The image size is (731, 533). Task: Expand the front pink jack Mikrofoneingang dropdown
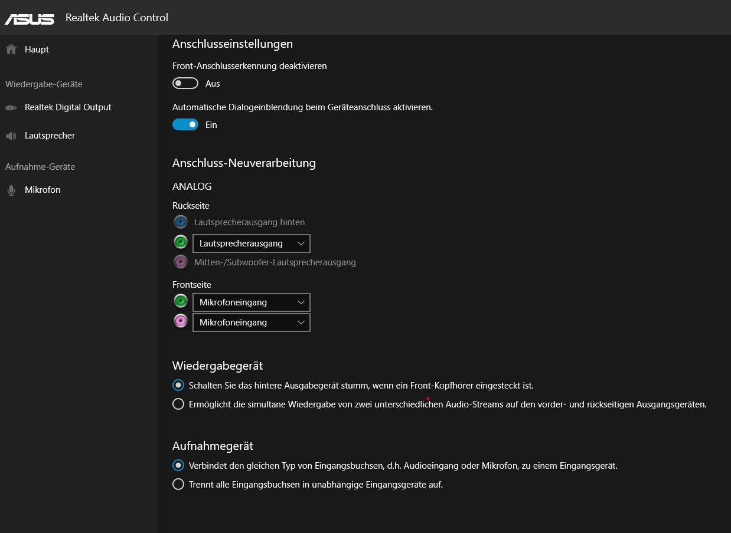[x=251, y=323]
